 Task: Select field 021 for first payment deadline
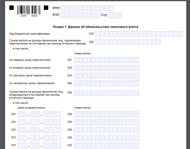point(106,60)
